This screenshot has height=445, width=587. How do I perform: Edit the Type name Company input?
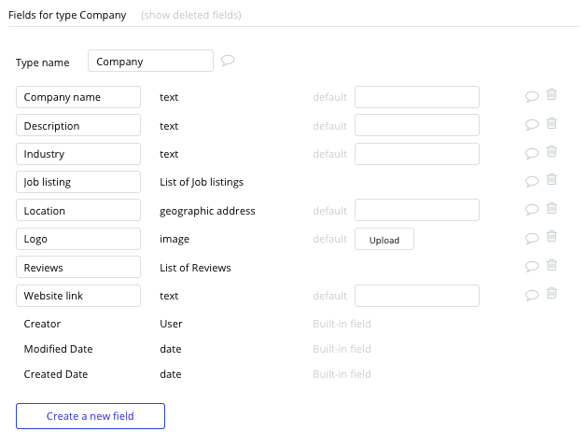coord(150,61)
